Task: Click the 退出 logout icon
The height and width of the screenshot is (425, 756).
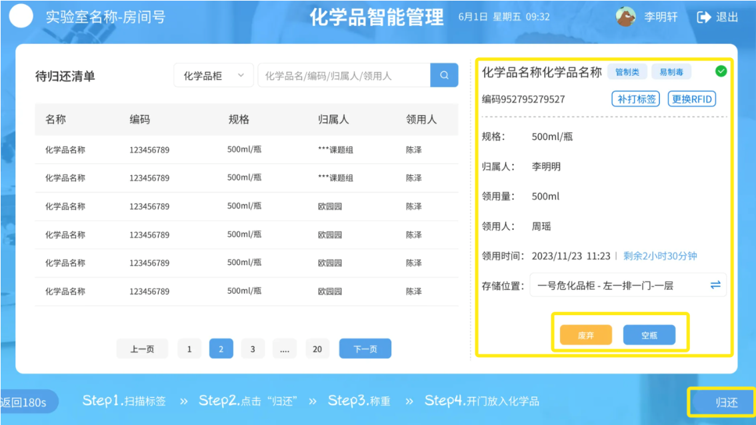Action: pyautogui.click(x=703, y=17)
